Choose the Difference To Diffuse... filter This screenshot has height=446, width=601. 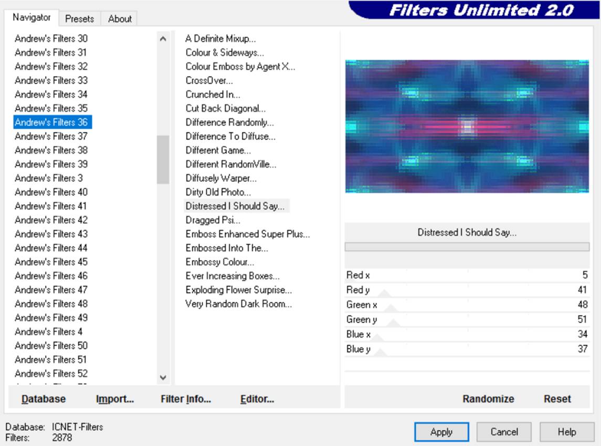(230, 136)
